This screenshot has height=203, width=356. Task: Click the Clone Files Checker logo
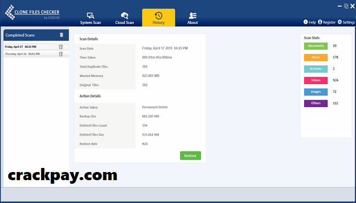pos(32,13)
